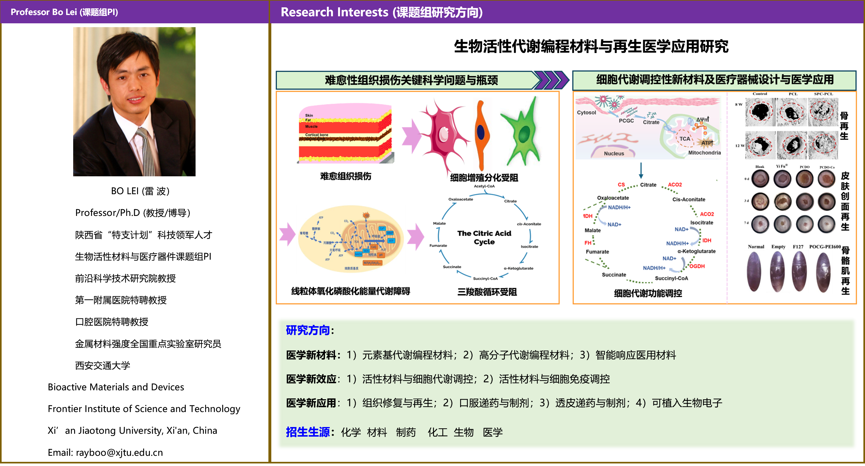Click the label 三羧酸循环受阻

pyautogui.click(x=487, y=292)
